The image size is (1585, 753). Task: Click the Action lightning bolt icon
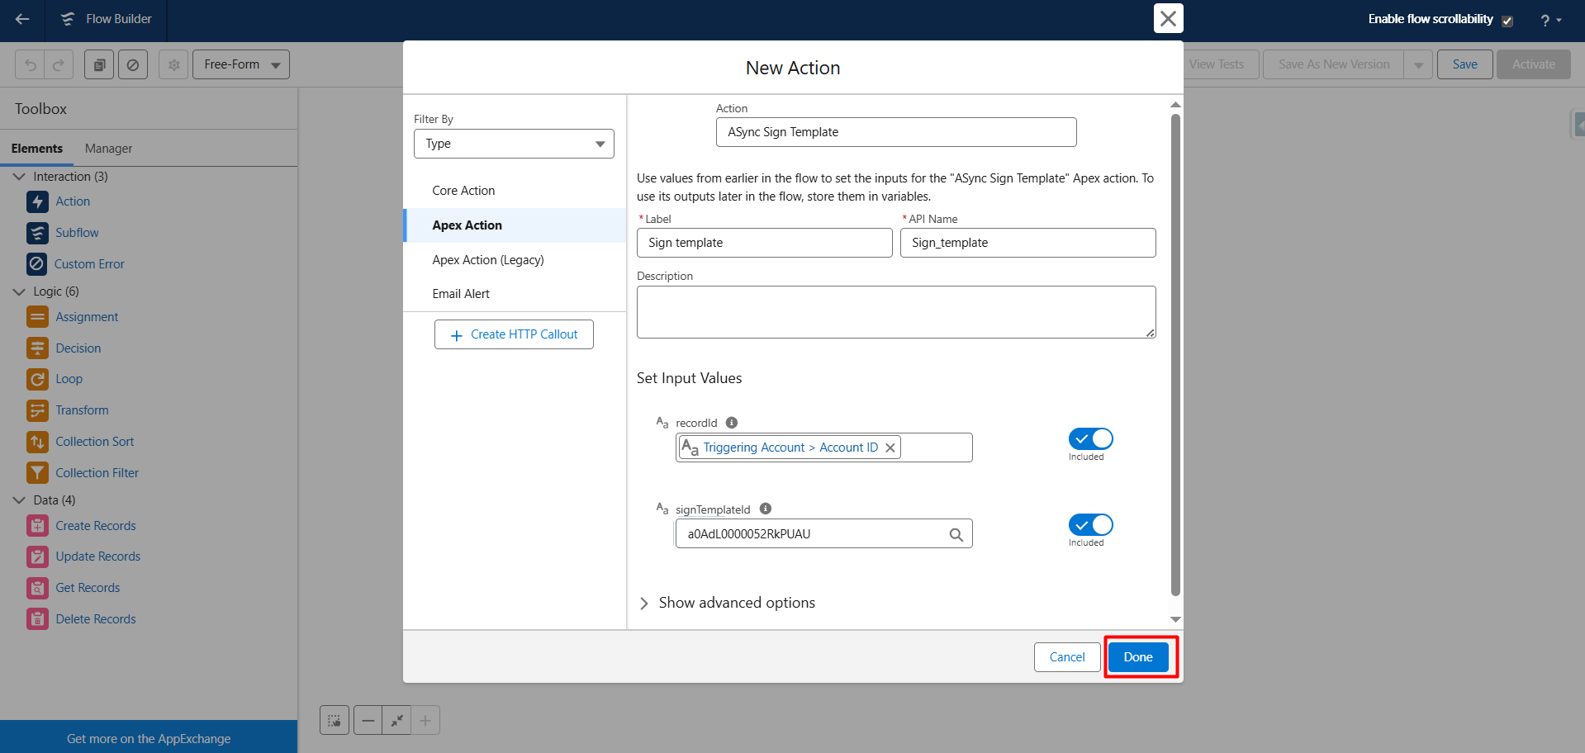click(x=37, y=201)
